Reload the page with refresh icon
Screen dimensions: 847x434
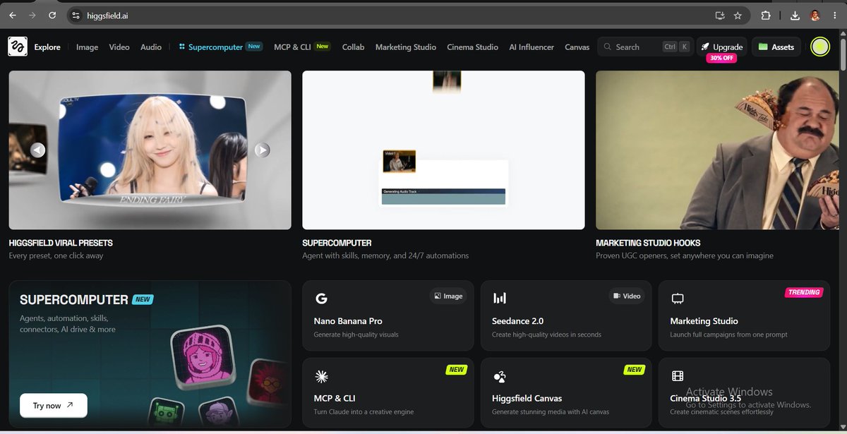coord(53,15)
